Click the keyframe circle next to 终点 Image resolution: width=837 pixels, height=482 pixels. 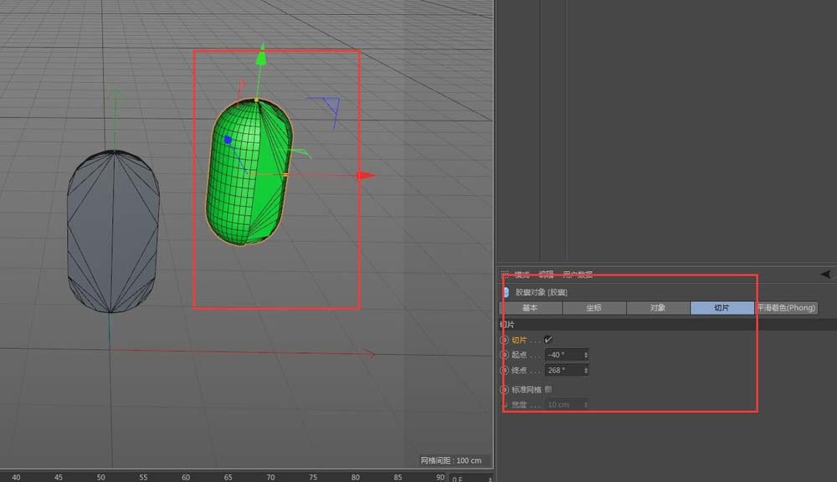coord(505,370)
